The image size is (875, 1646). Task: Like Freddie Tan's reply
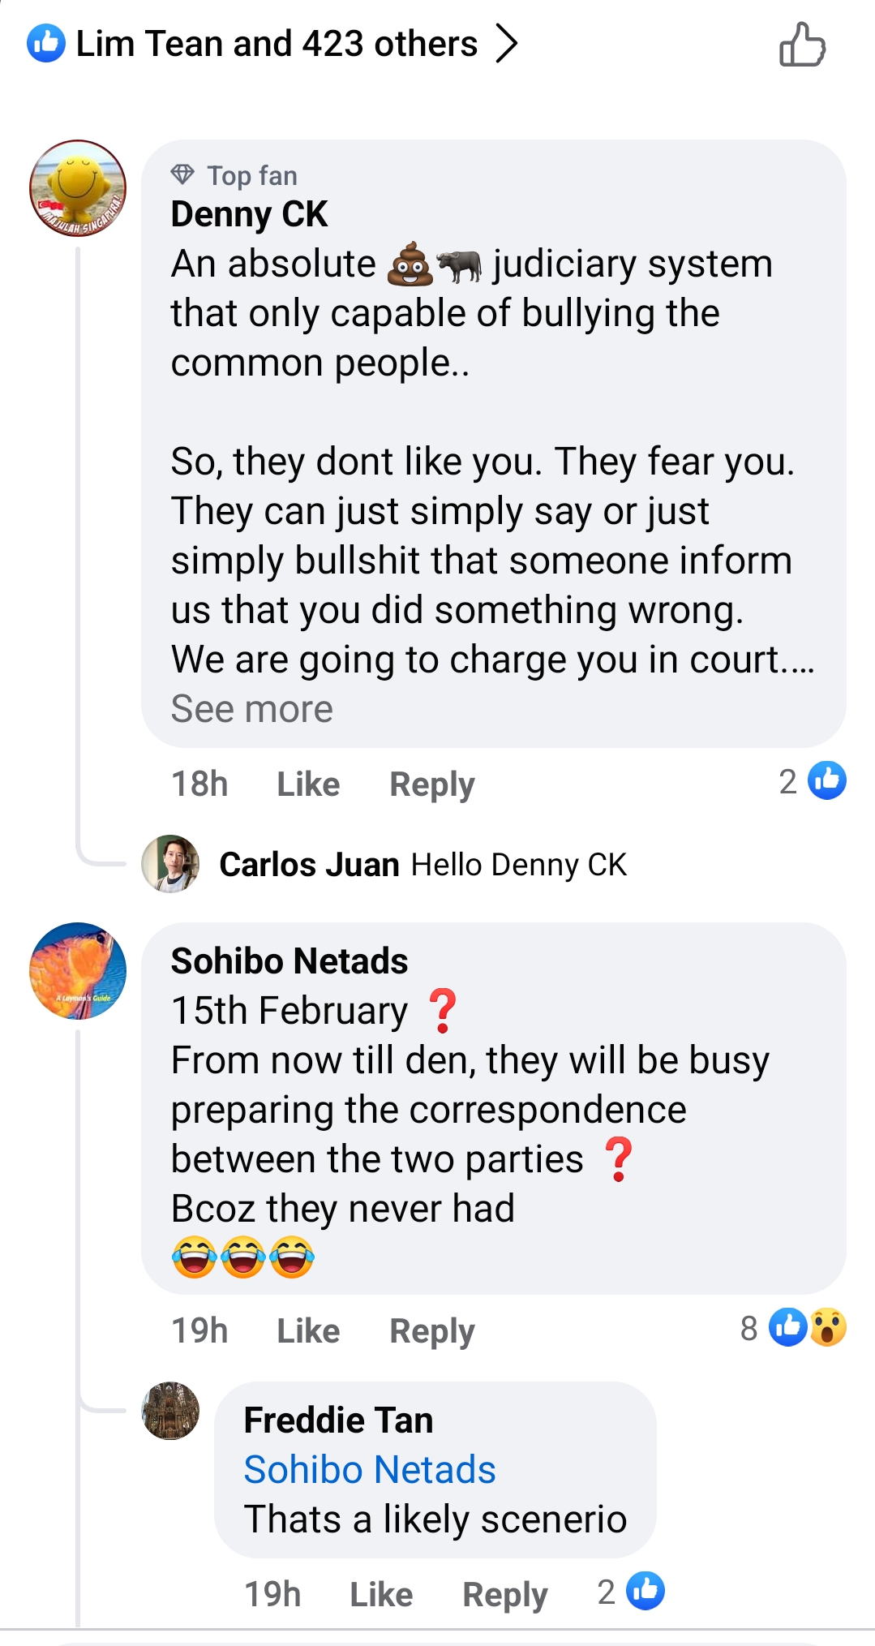click(x=381, y=1595)
